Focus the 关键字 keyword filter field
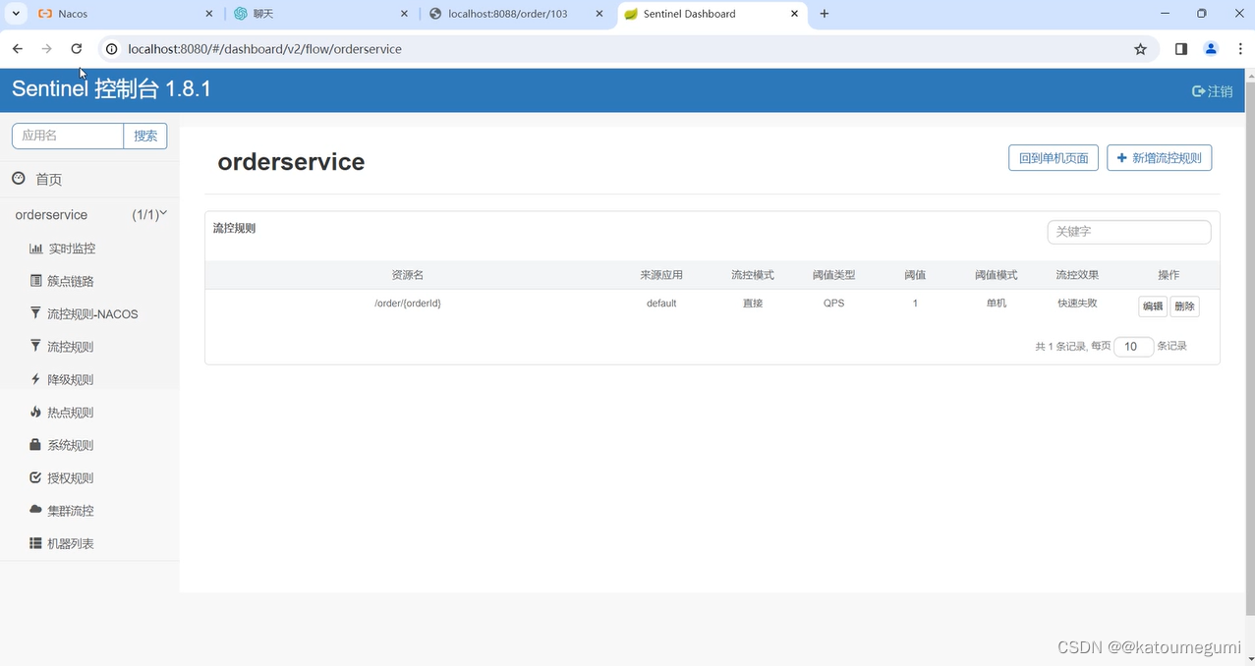 [x=1129, y=232]
